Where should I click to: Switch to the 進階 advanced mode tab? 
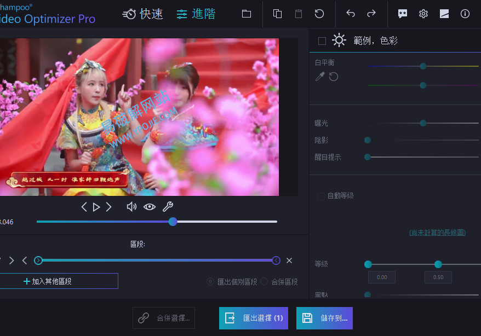pyautogui.click(x=196, y=14)
